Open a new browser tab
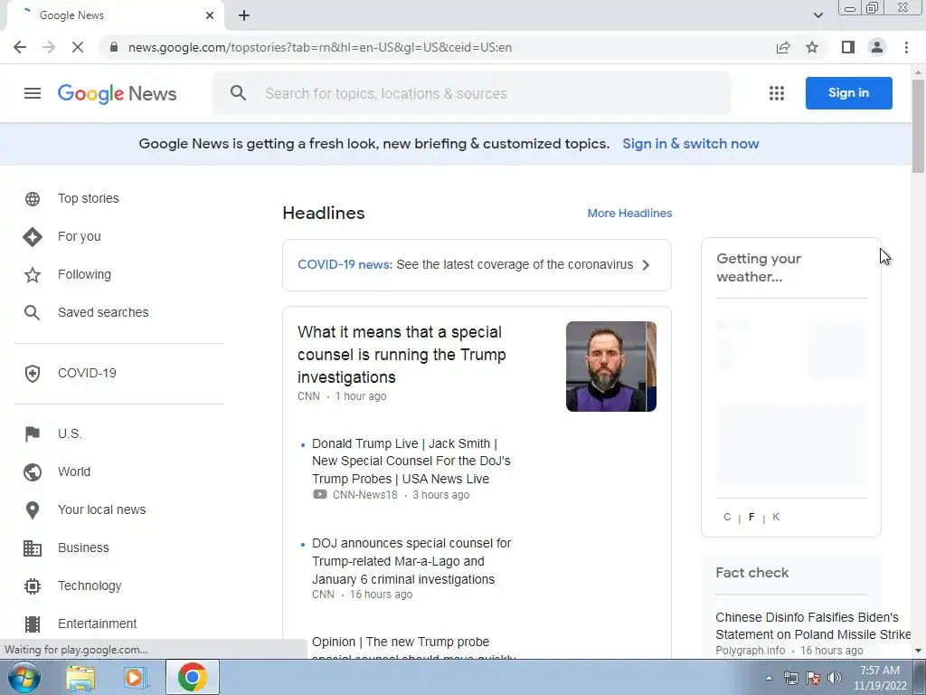Viewport: 926px width, 695px height. tap(244, 15)
